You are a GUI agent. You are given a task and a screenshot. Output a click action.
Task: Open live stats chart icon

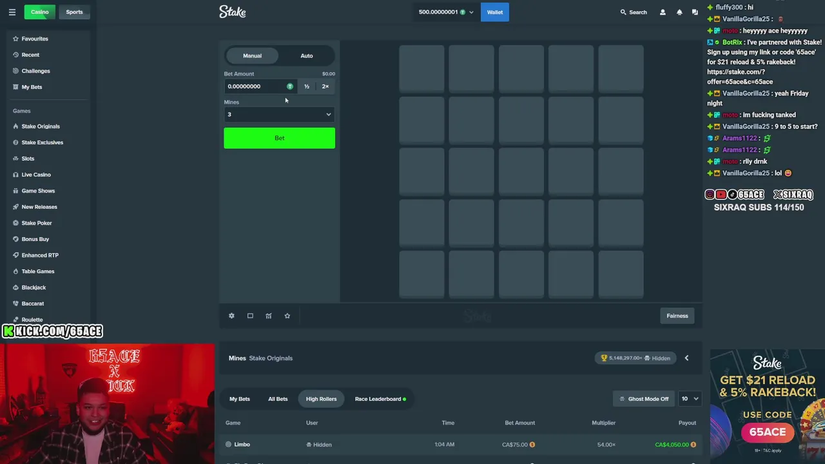click(x=269, y=316)
